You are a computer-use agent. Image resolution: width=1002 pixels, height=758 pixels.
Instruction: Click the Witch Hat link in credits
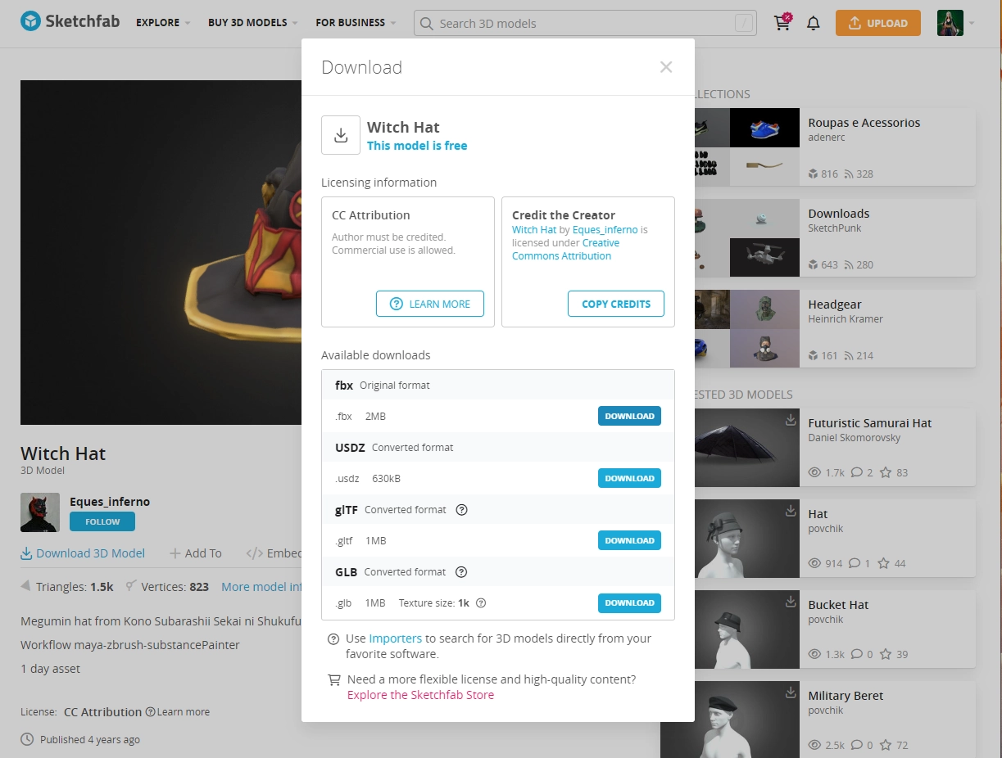click(534, 230)
